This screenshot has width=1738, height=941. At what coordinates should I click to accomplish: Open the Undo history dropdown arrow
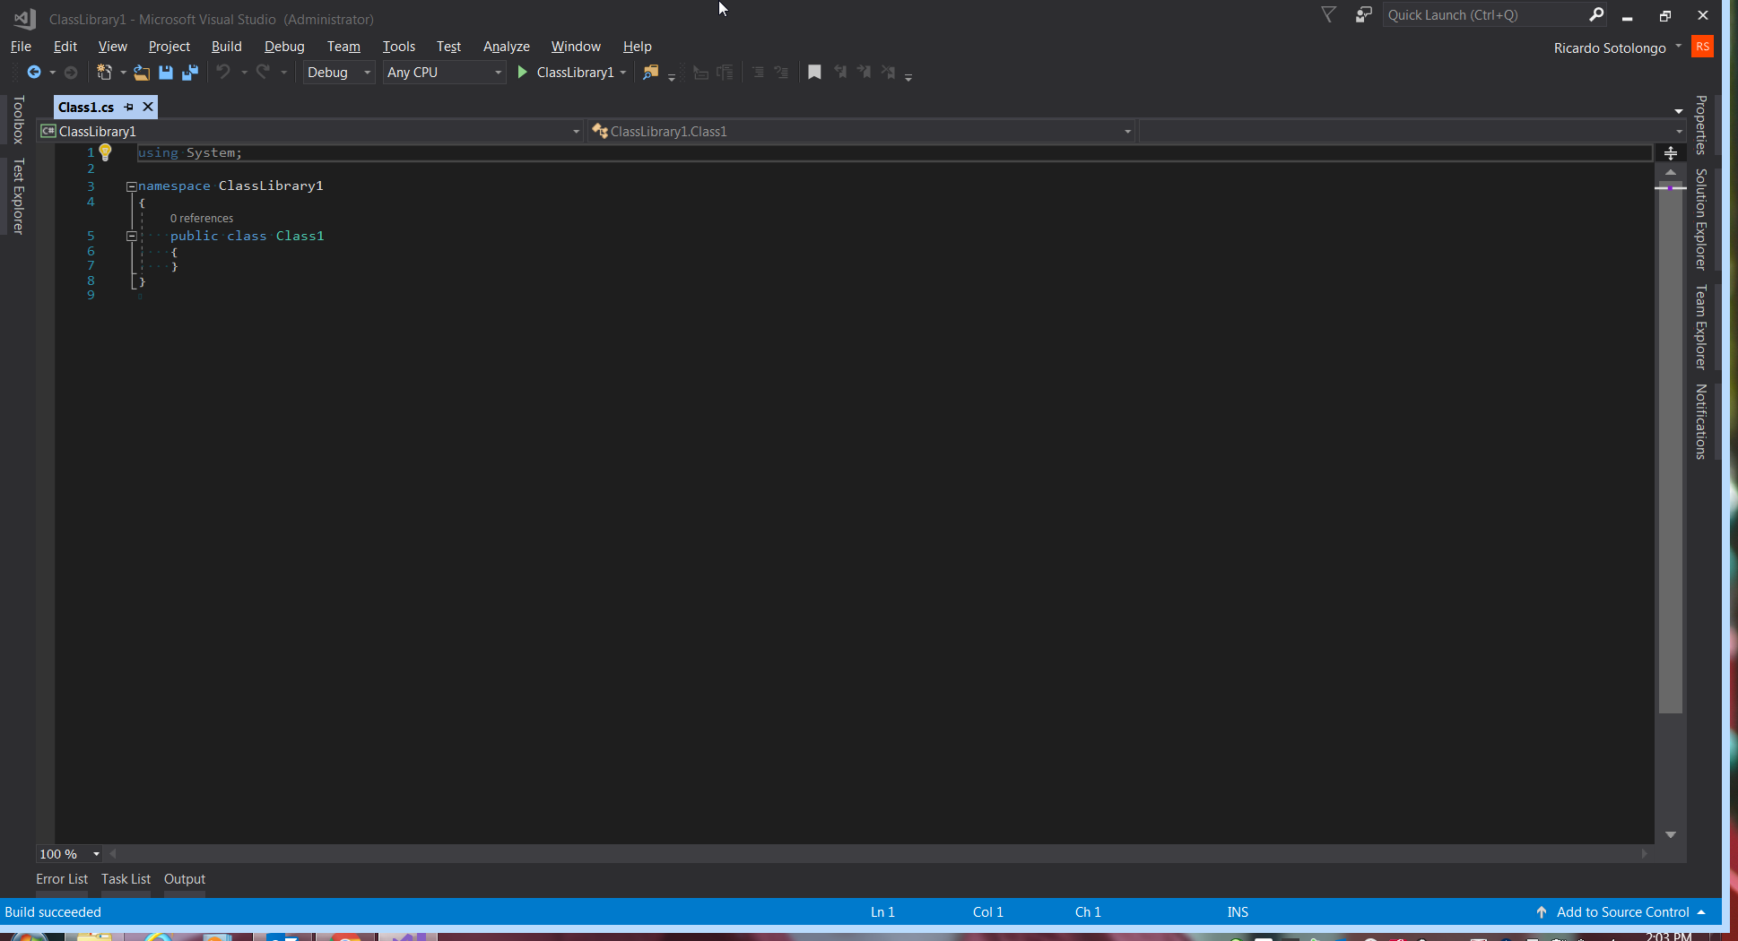click(x=244, y=73)
